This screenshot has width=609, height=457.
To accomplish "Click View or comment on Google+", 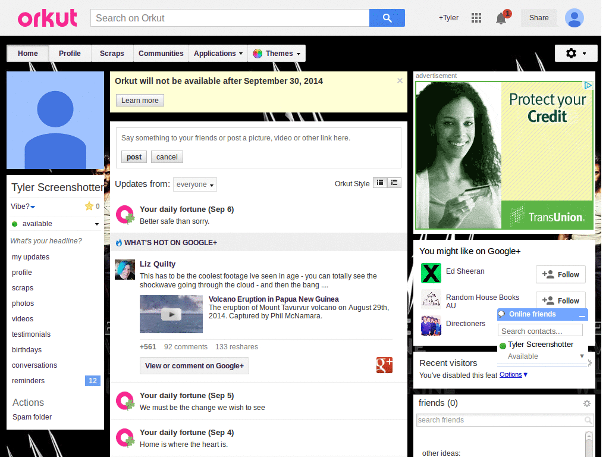I will click(194, 366).
